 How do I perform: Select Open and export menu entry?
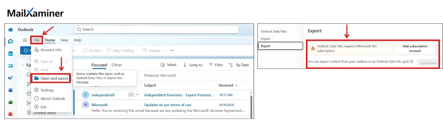(x=51, y=78)
